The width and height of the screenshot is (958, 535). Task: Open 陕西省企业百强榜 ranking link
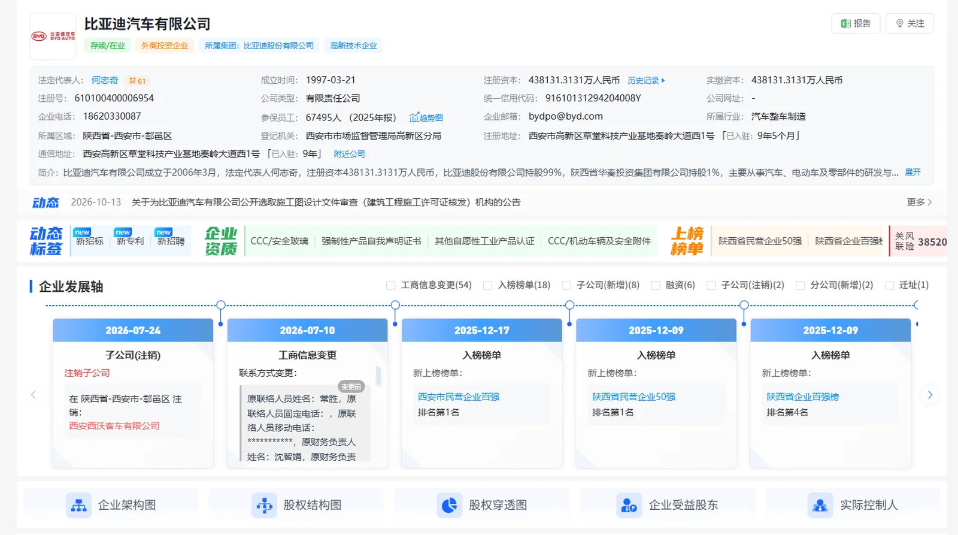[x=803, y=397]
